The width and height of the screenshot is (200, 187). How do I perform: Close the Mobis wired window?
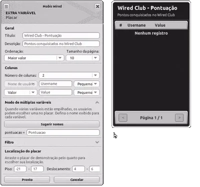[x=97, y=7]
